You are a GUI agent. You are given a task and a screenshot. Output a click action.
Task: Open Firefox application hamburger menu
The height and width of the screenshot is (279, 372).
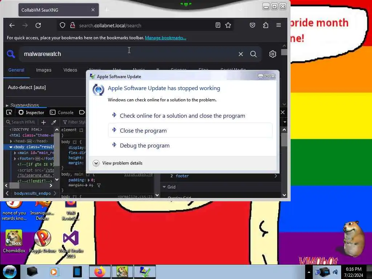coord(279,25)
